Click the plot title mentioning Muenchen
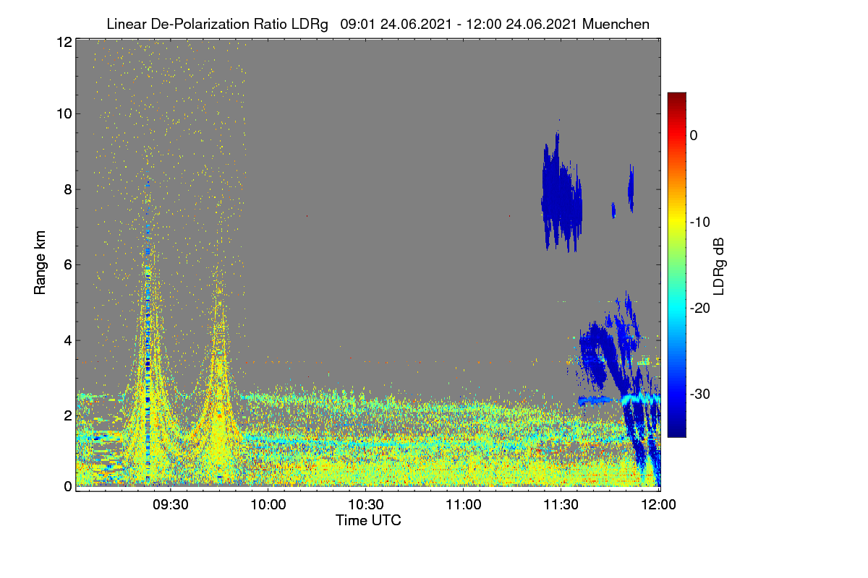 378,24
